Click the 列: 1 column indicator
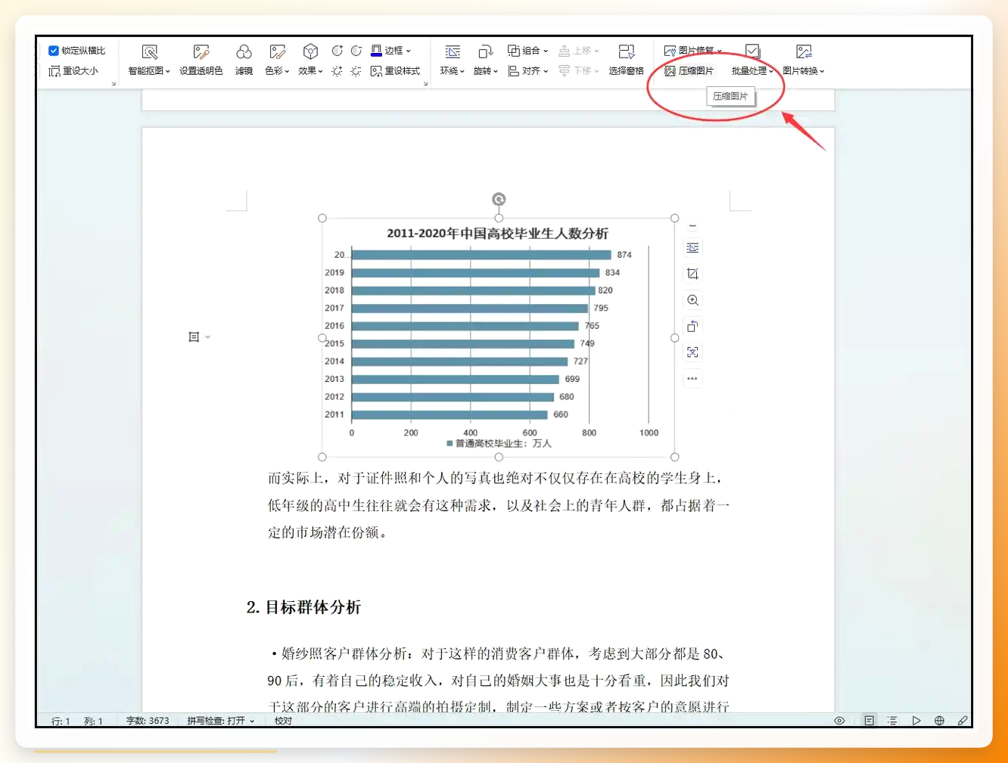 pyautogui.click(x=93, y=721)
